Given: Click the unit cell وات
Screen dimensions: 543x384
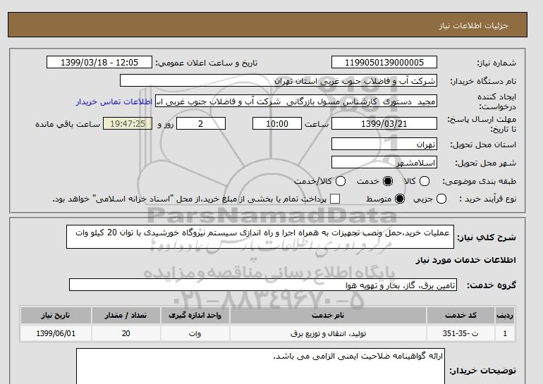Looking at the screenshot, I should (195, 333).
